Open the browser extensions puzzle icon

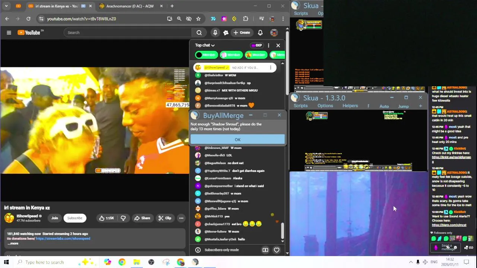coord(246,19)
